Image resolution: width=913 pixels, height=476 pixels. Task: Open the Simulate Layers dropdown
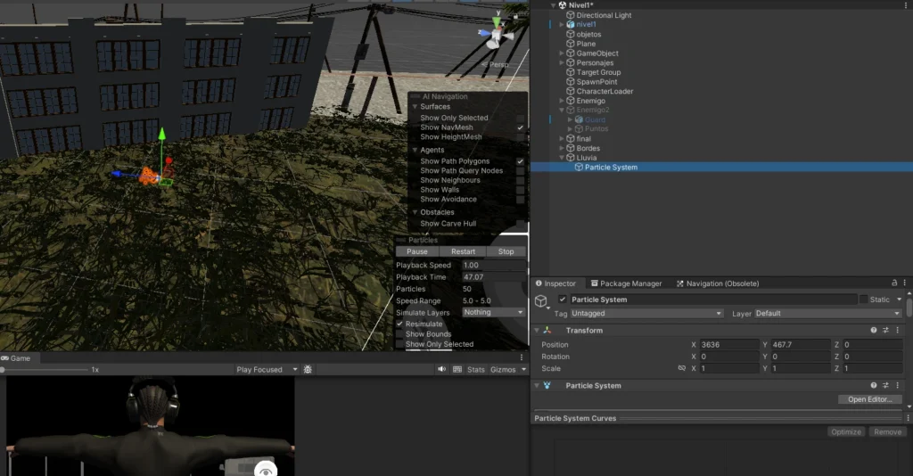tap(494, 313)
